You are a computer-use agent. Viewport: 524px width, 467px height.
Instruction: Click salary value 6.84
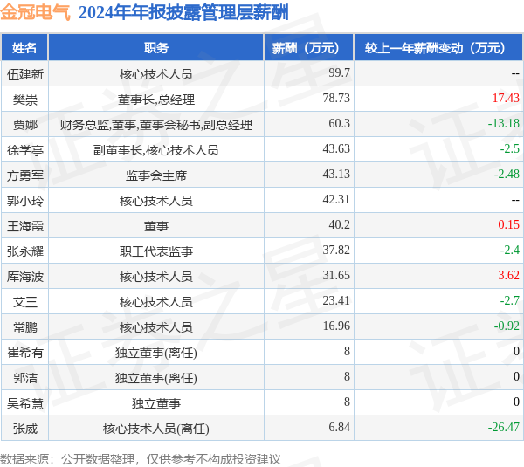coord(339,428)
